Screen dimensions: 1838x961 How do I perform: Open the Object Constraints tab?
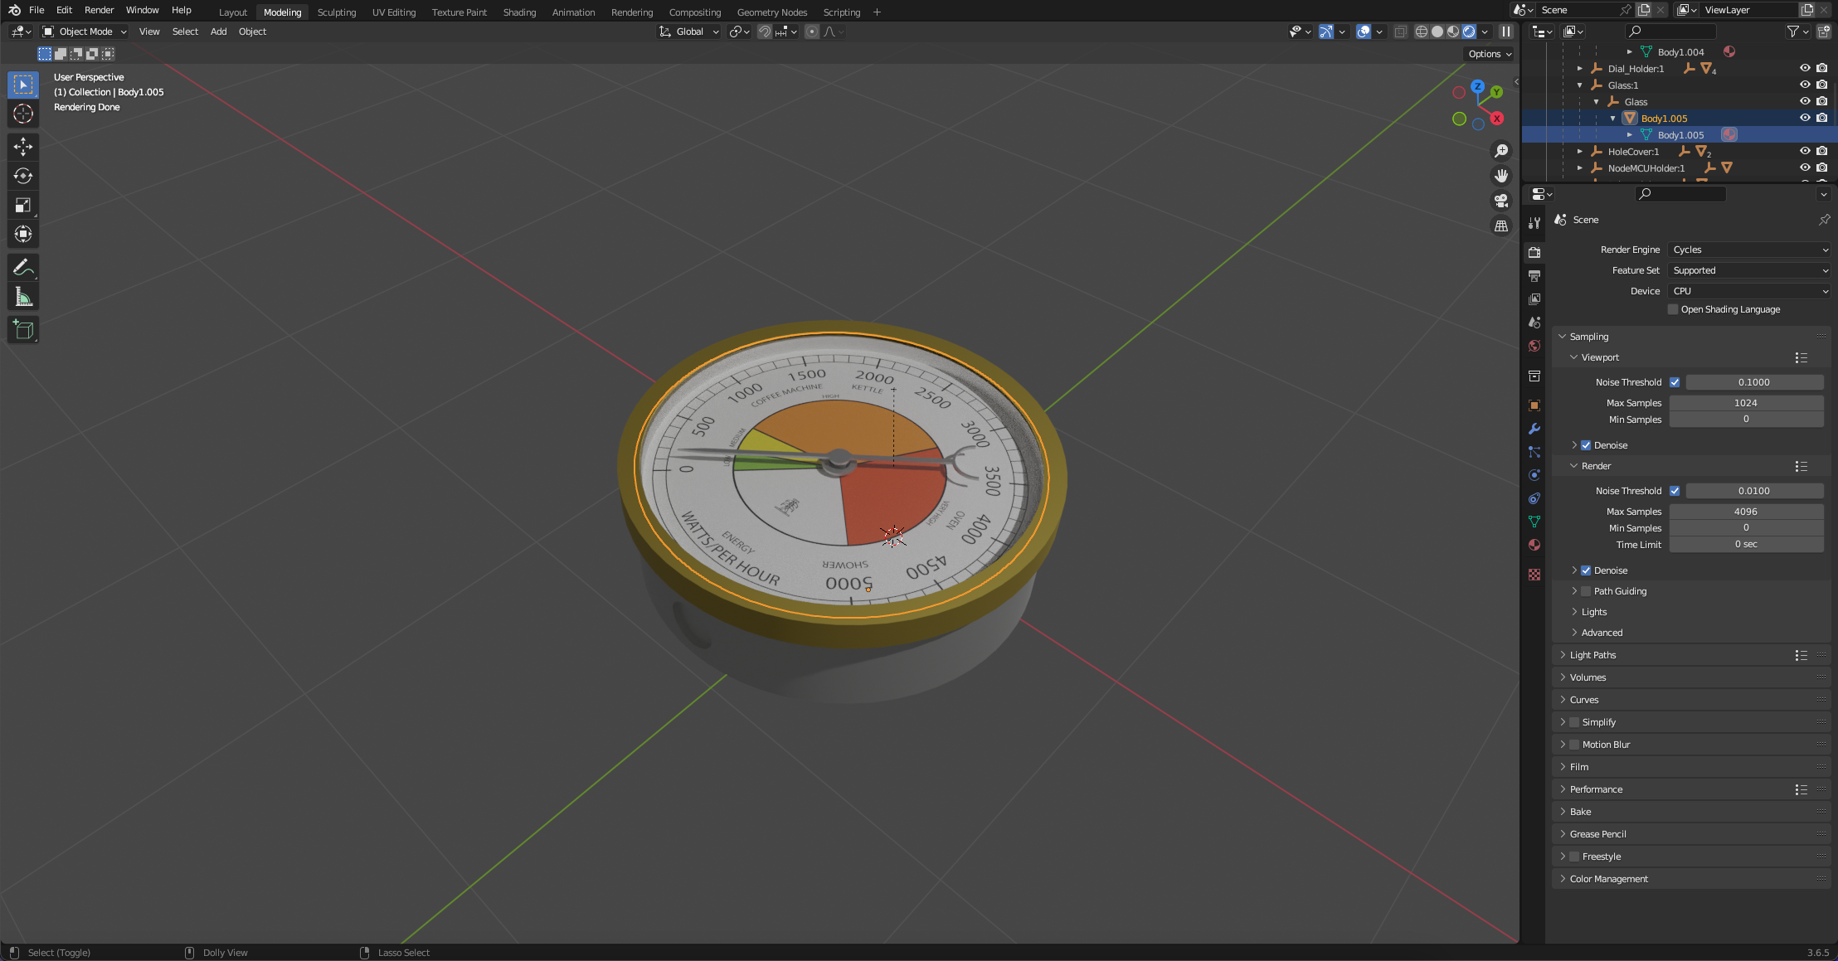1534,498
